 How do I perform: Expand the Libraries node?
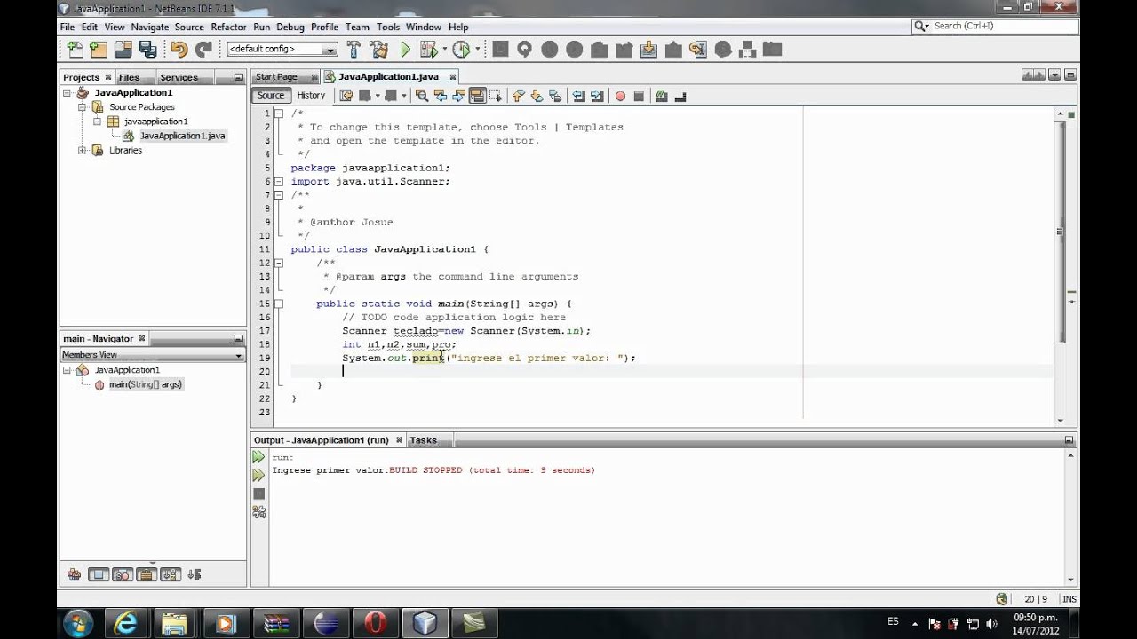[x=83, y=150]
